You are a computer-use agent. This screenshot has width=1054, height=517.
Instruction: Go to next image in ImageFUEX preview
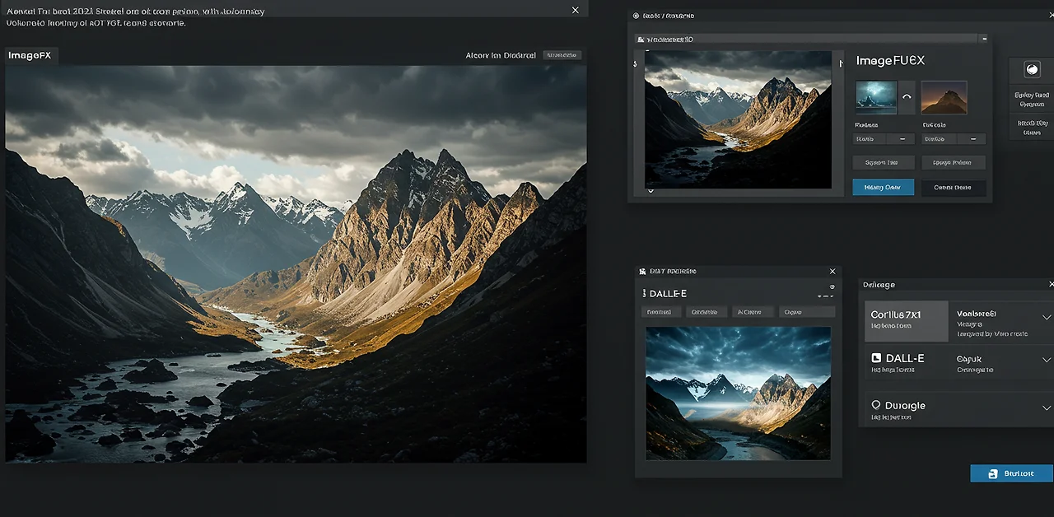tap(841, 63)
